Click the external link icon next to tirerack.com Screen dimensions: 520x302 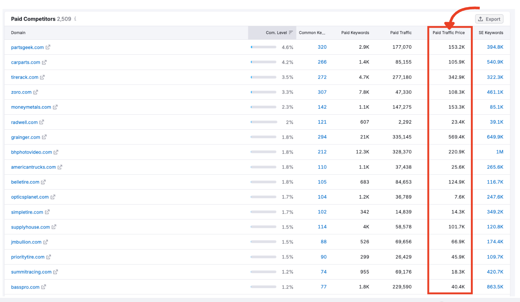[x=42, y=77]
